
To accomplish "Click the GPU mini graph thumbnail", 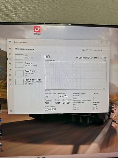I will pos(19,82).
